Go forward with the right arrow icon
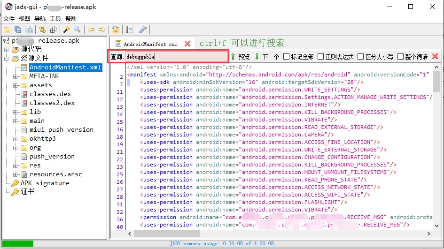 click(x=102, y=30)
